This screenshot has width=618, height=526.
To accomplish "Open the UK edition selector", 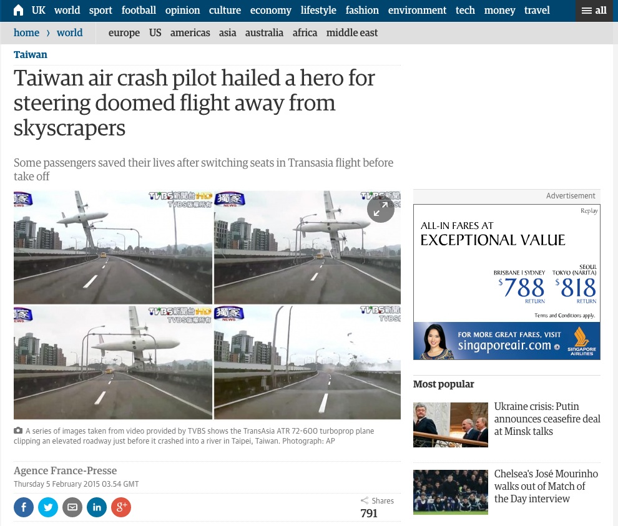I will [39, 10].
